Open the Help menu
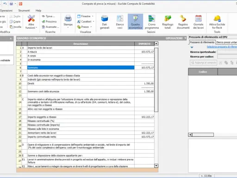 tap(38, 11)
